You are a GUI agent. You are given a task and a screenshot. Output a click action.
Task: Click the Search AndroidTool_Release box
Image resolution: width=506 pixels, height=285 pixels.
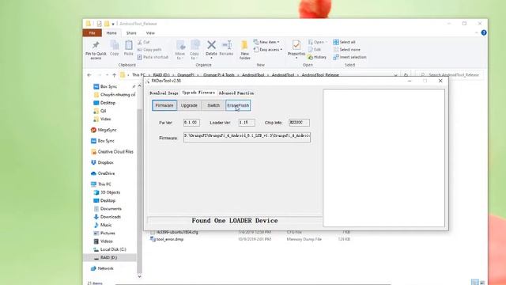(450, 74)
